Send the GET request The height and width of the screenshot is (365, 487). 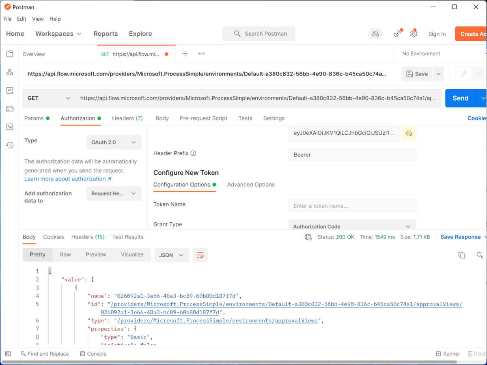(x=460, y=98)
